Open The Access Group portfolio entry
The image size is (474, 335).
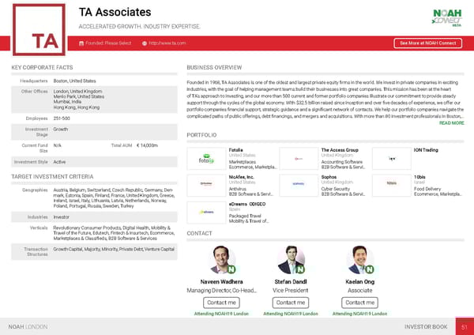coord(340,150)
